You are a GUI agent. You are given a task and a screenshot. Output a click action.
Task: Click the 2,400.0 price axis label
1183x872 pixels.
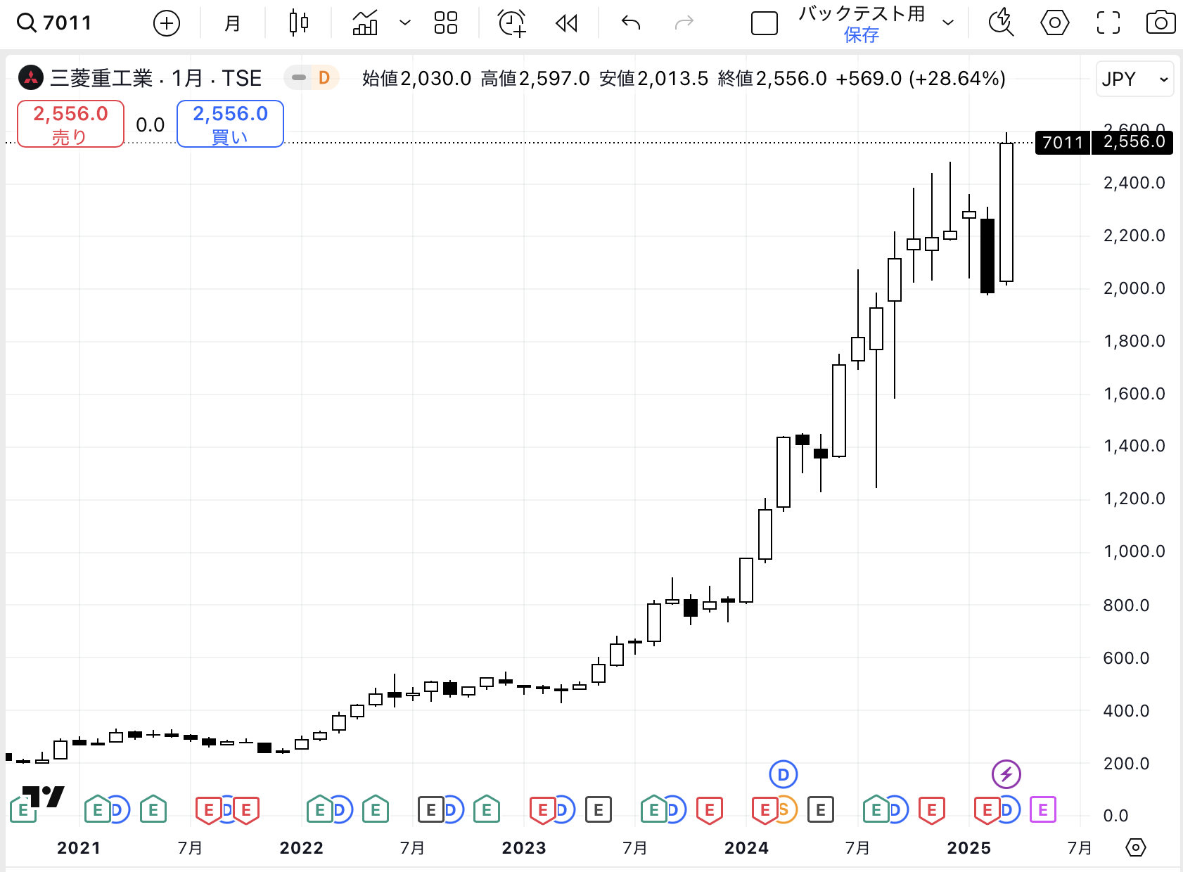point(1134,183)
